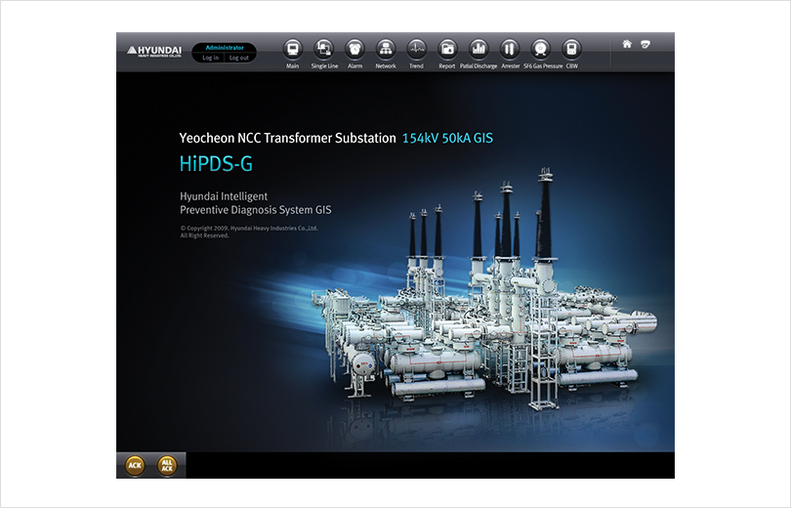791x508 pixels.
Task: Go home via the house icon
Action: click(627, 44)
